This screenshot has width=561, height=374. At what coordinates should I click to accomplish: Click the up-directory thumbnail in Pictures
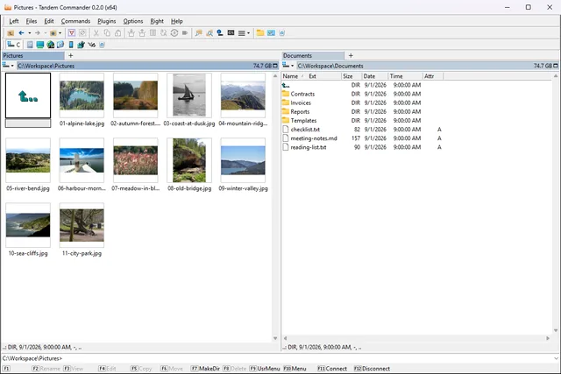[28, 95]
